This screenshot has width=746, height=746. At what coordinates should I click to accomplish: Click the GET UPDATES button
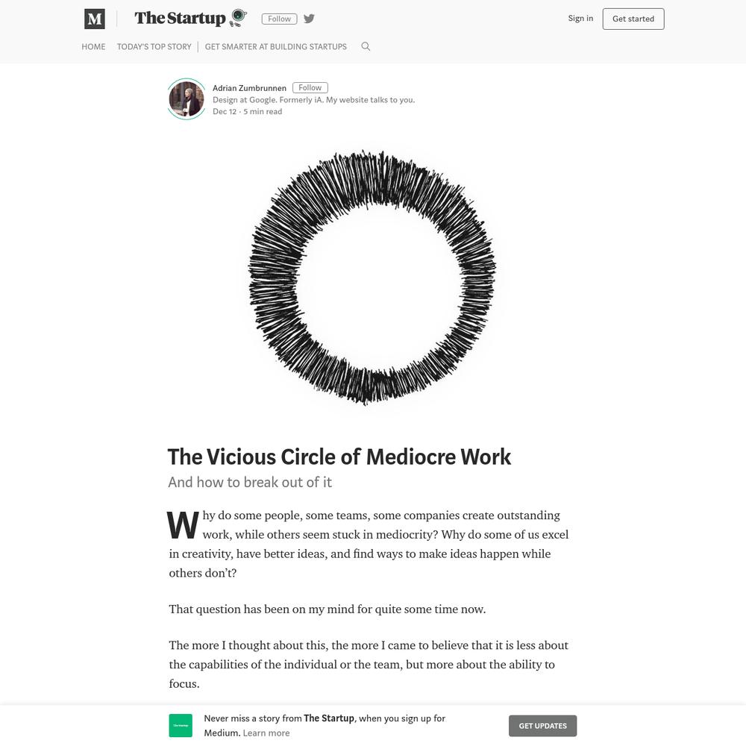(543, 726)
